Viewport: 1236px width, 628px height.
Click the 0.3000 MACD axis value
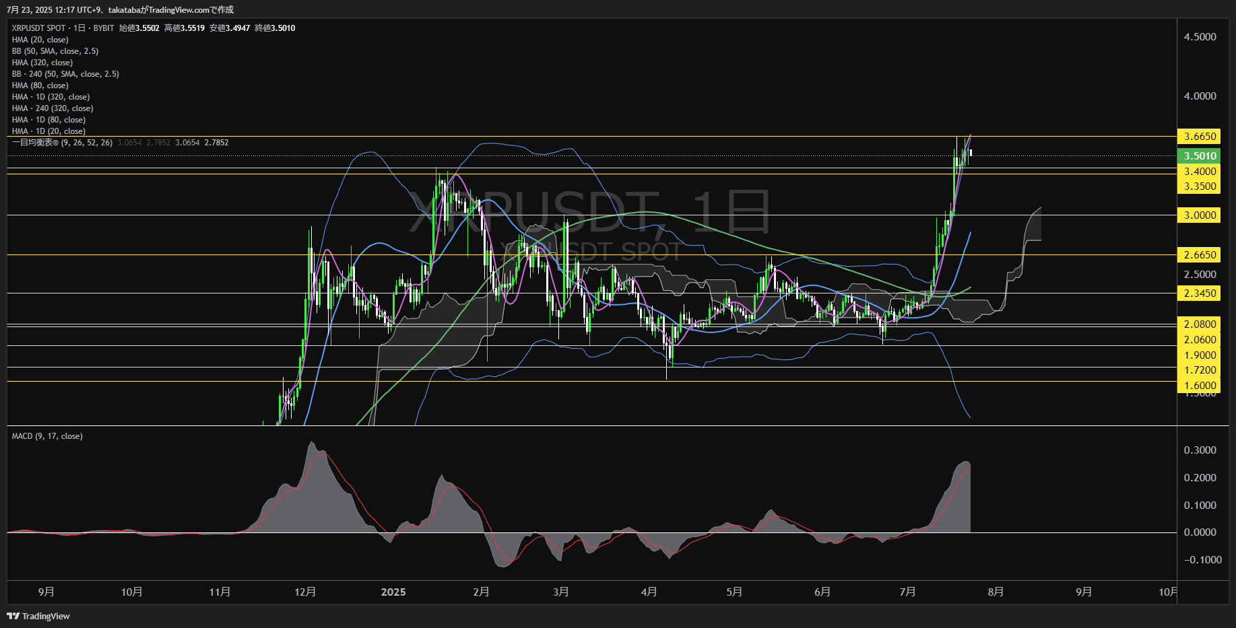point(1200,450)
